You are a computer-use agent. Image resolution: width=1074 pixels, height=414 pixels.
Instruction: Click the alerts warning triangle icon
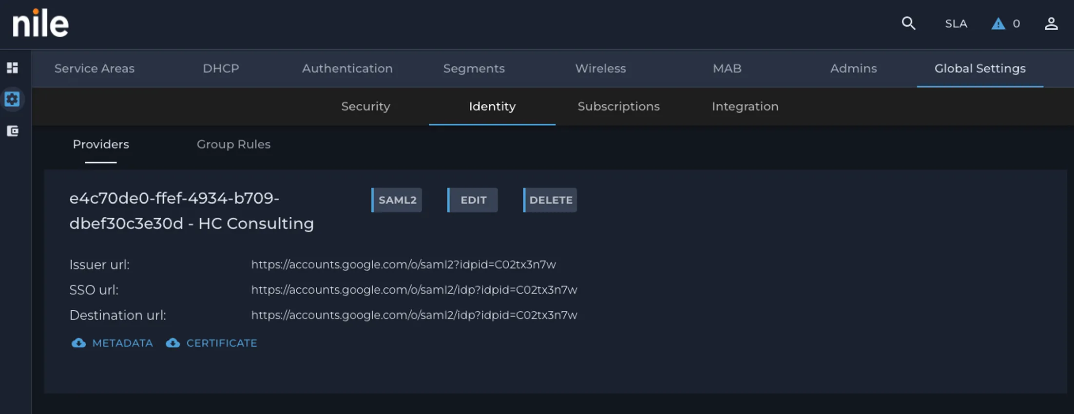tap(998, 24)
